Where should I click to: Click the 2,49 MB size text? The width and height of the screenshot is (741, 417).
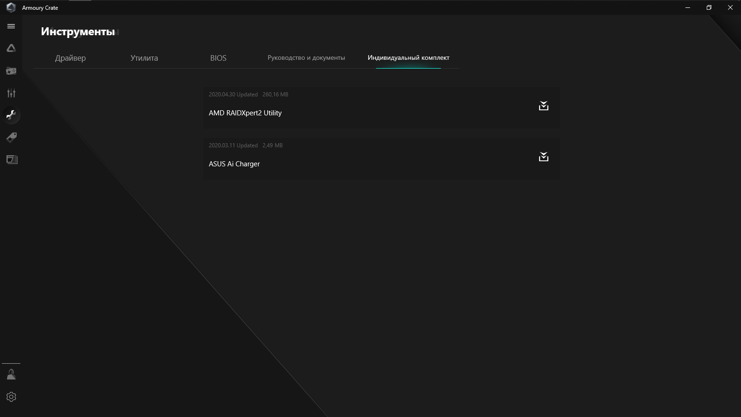pos(272,145)
